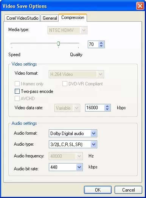Click the Speed/Quality slider thumb
The image size is (146, 198).
[58, 44]
